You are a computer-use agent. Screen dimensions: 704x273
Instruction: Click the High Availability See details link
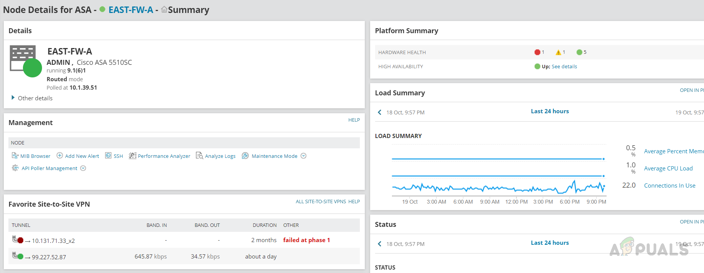[x=564, y=66]
